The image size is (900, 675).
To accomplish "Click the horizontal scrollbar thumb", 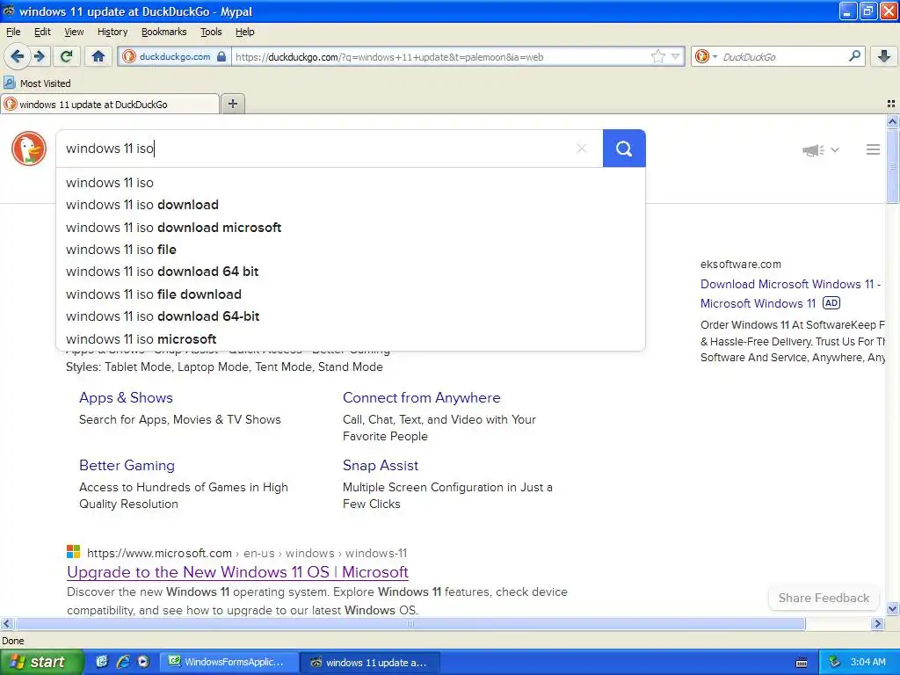I will tap(410, 623).
